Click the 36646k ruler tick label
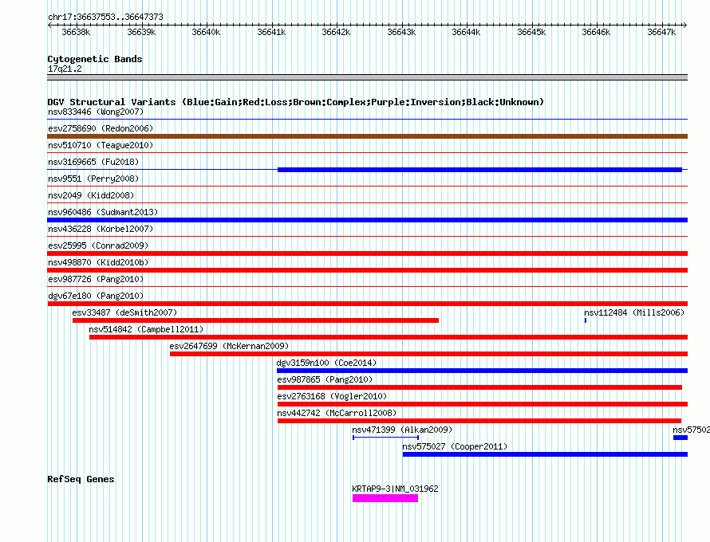Screen dimensions: 710x542 pos(596,32)
